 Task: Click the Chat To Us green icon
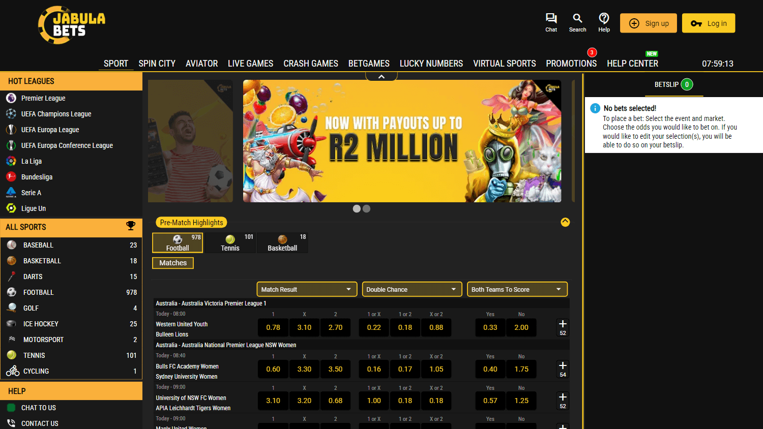tap(11, 408)
